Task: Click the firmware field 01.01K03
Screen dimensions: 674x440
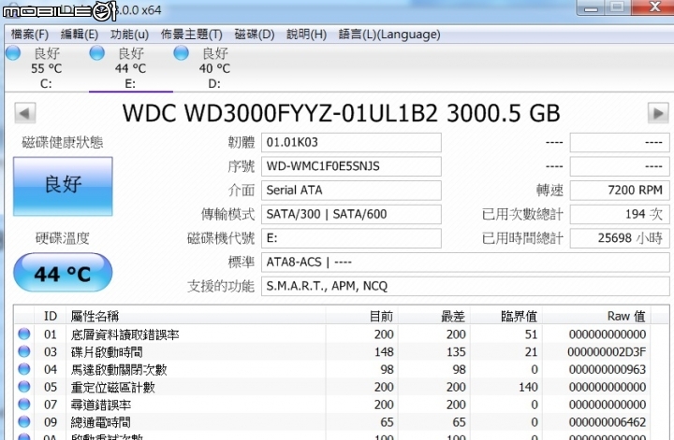Action: coord(351,142)
